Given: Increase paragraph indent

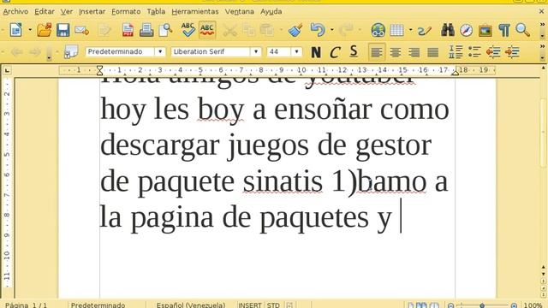Looking at the screenshot, I should coord(512,52).
